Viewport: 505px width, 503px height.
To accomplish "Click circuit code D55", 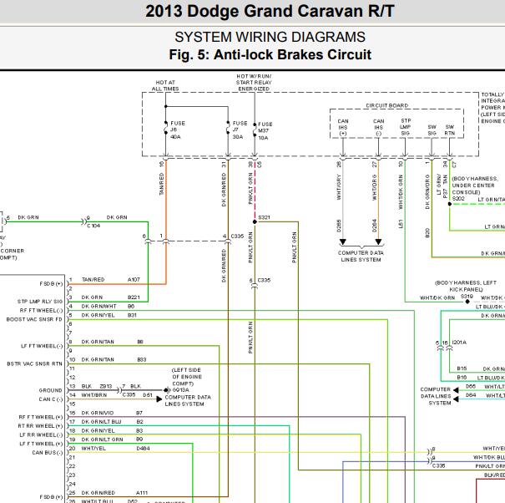I will click(471, 386).
